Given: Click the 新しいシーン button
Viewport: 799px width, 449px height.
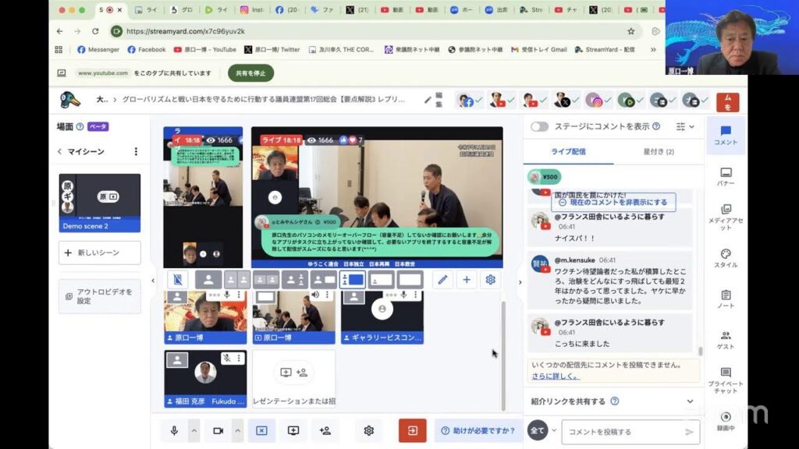Looking at the screenshot, I should click(x=99, y=253).
